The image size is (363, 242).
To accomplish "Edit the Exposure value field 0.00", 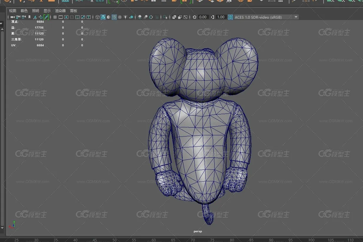I will click(203, 17).
